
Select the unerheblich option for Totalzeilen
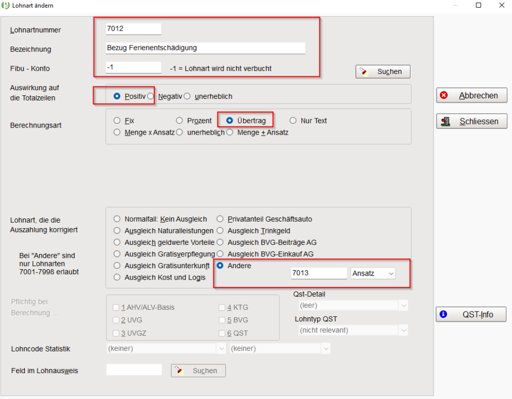(187, 96)
